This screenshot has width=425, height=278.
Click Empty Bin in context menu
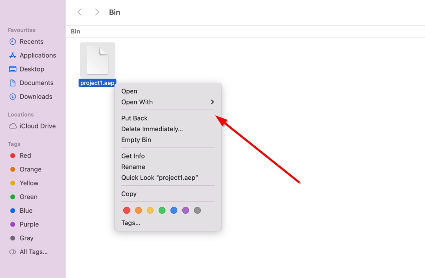tap(136, 140)
